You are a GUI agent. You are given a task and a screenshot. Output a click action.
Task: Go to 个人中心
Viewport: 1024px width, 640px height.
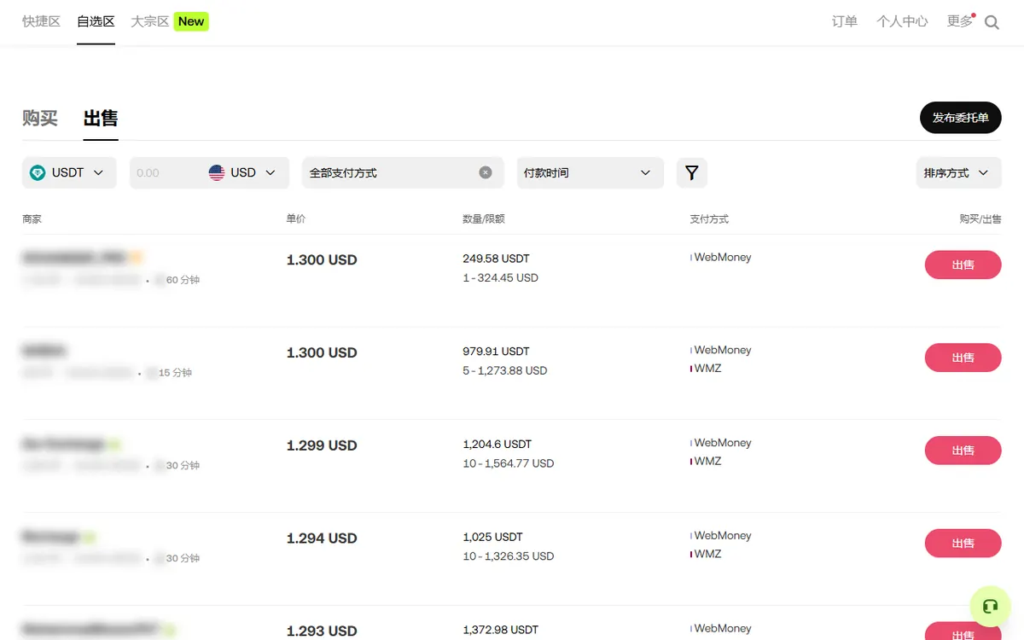(x=902, y=21)
